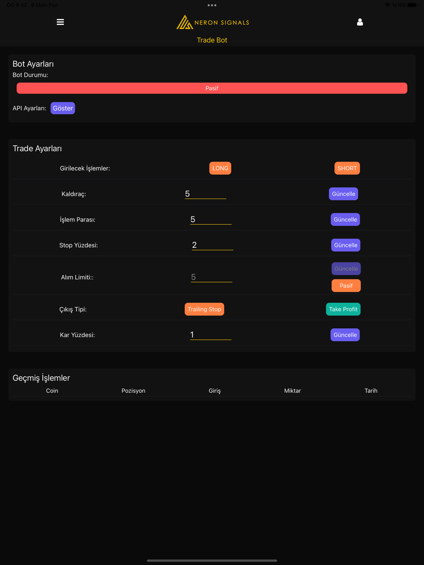
Task: Click the Girilecek İşlemler label
Action: click(x=85, y=168)
